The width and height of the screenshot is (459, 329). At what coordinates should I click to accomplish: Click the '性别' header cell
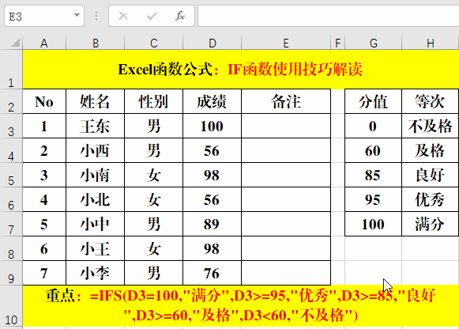click(x=154, y=101)
